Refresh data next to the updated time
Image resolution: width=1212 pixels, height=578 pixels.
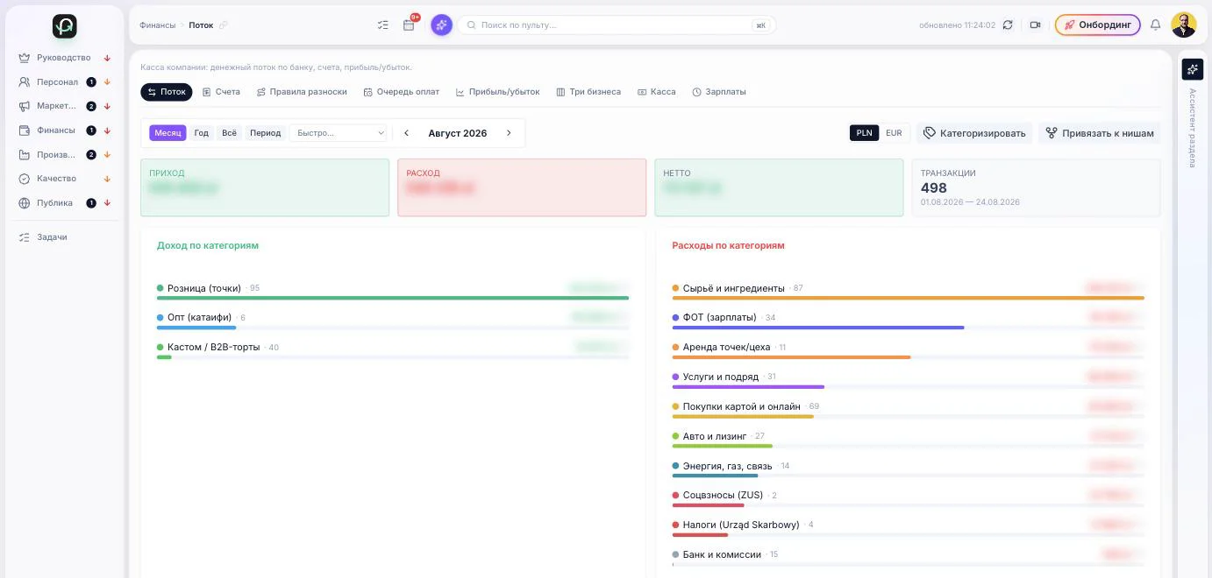click(1008, 25)
